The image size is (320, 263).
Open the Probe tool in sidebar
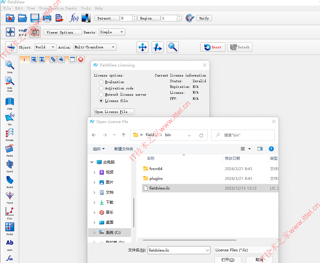10,227
